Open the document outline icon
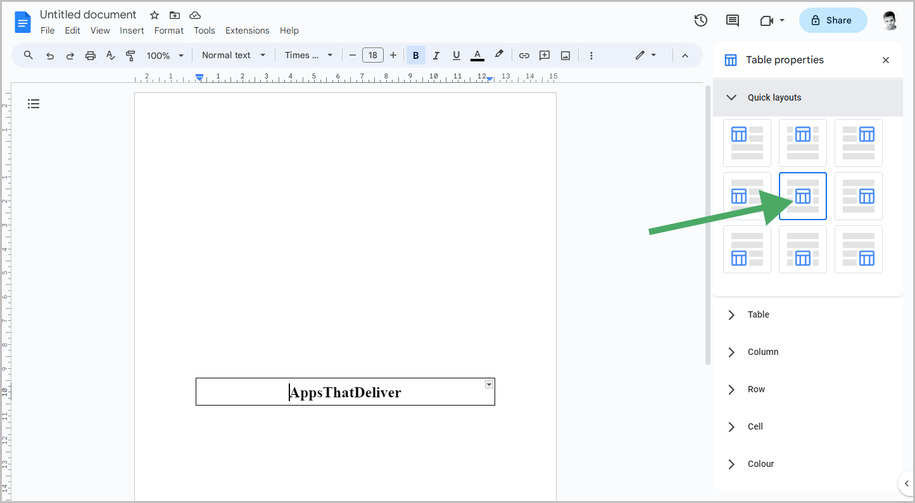 point(34,103)
